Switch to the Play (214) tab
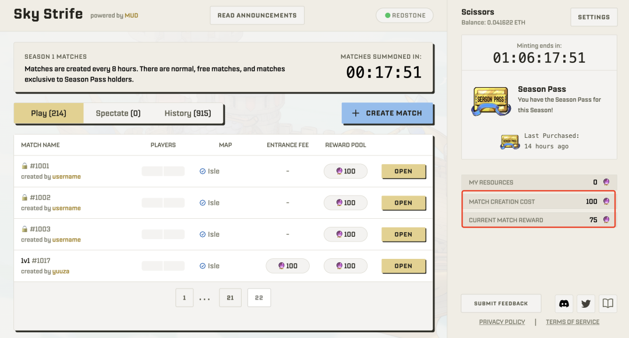The width and height of the screenshot is (629, 338). tap(48, 113)
